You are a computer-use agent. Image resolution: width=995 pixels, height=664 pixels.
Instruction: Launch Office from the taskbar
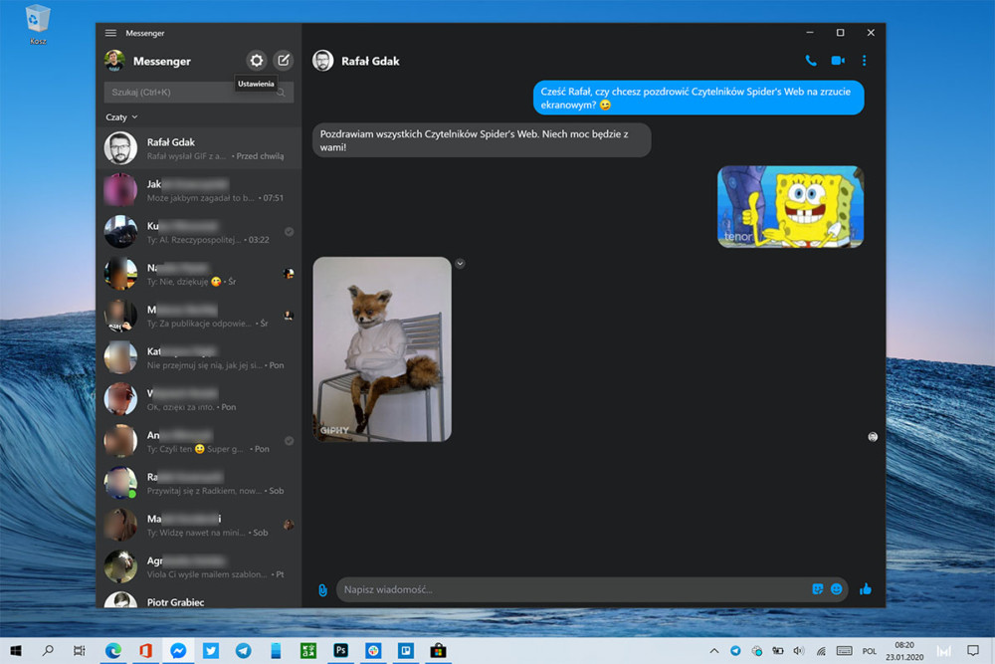click(x=145, y=651)
